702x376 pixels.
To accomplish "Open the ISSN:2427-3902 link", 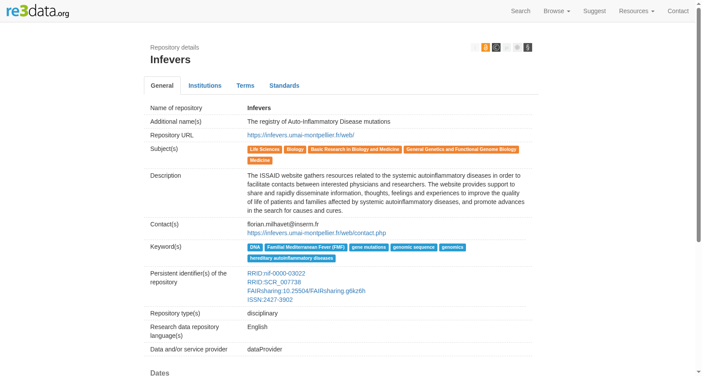I will click(270, 300).
